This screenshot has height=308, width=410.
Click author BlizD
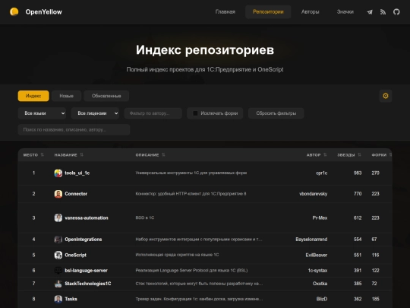point(322,299)
